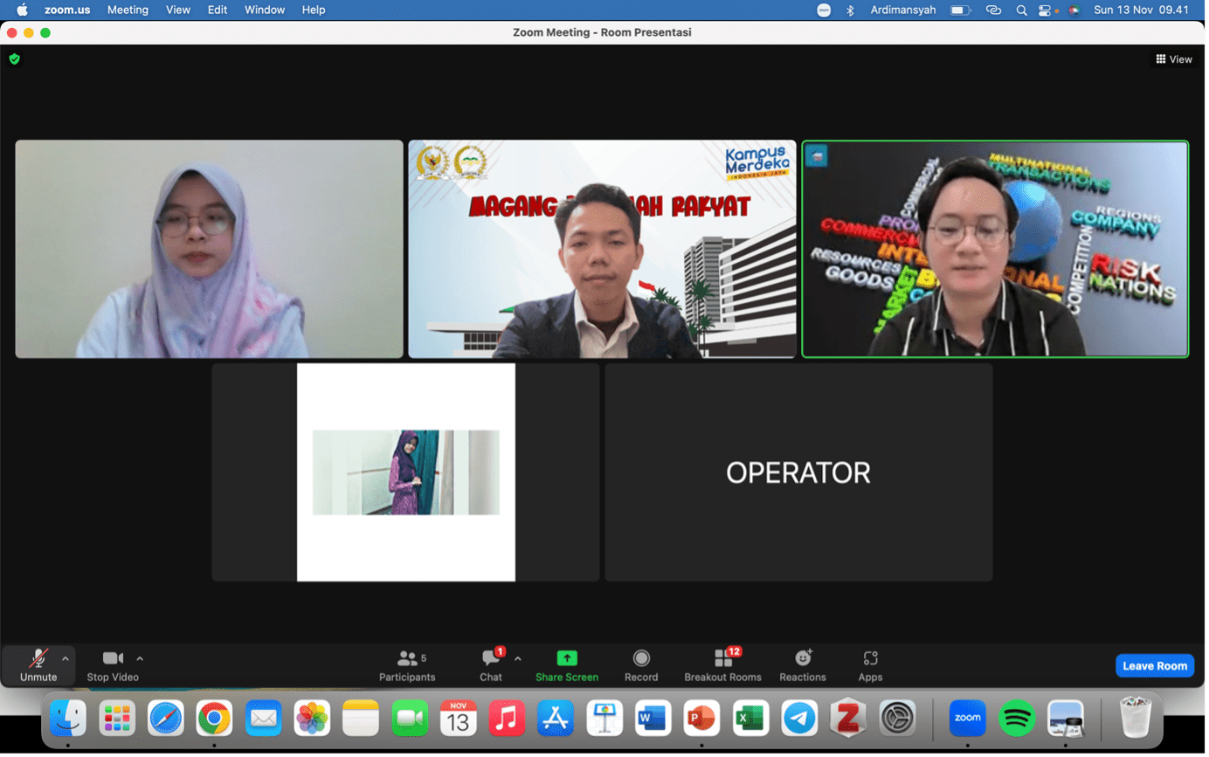Expand chat options arrow beside Chat
The width and height of the screenshot is (1209, 757).
point(518,659)
